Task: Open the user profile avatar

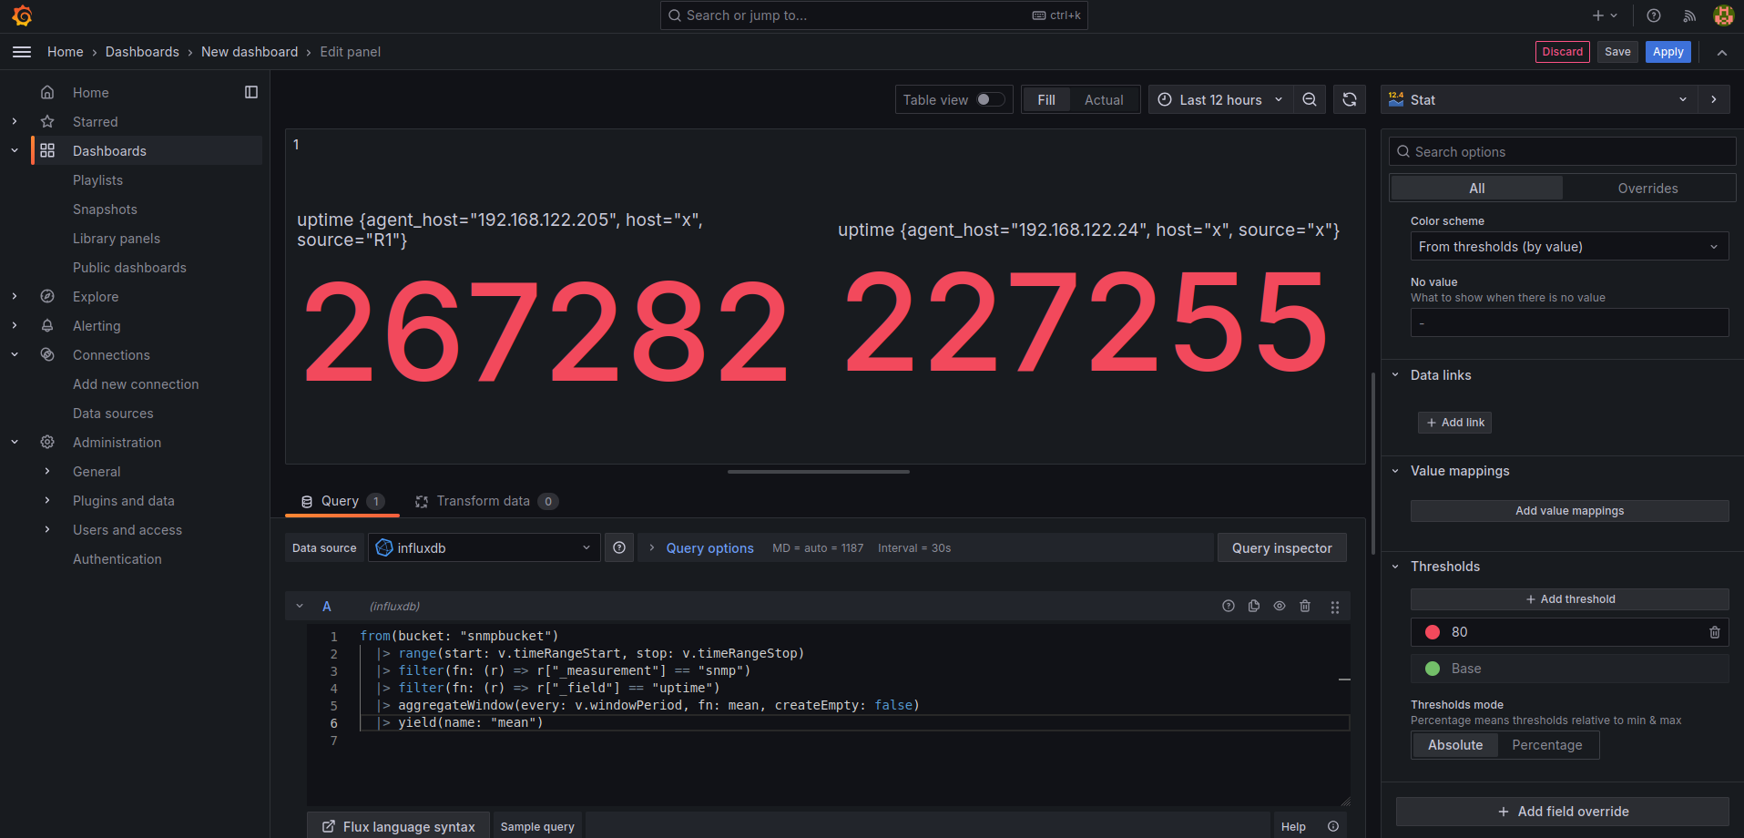Action: (x=1723, y=15)
